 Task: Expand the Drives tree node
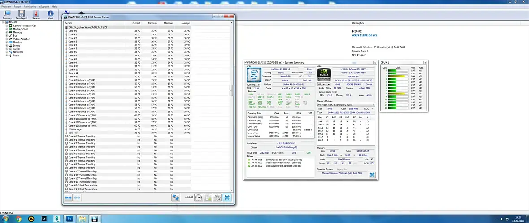pyautogui.click(x=6, y=46)
